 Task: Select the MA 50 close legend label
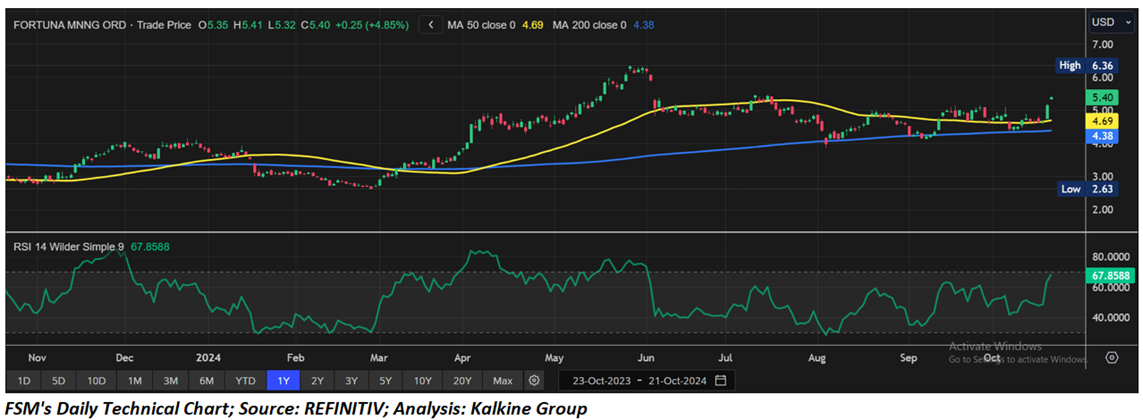coord(481,25)
